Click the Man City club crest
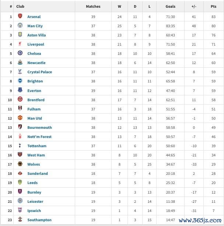 pos(20,26)
